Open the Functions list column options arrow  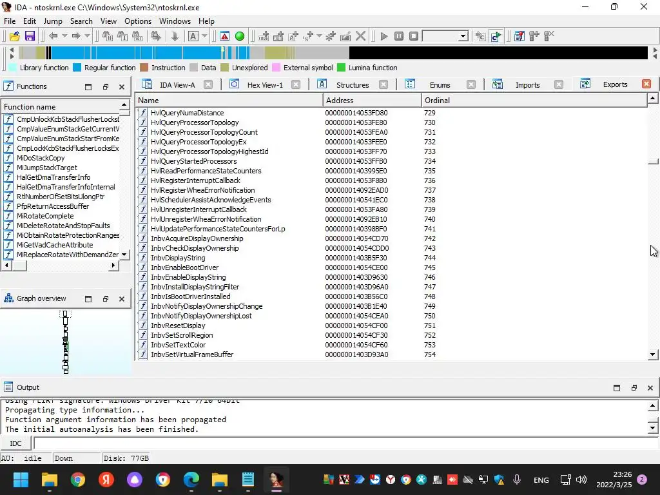click(124, 105)
